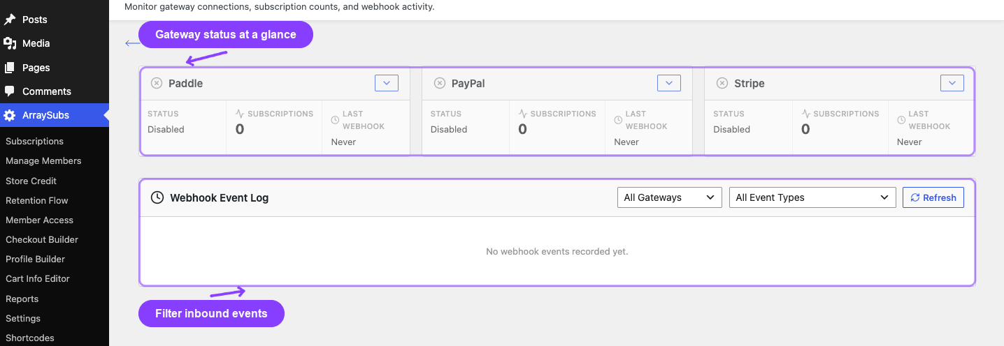1004x346 pixels.
Task: Go to Subscriptions submenu
Action: click(34, 141)
